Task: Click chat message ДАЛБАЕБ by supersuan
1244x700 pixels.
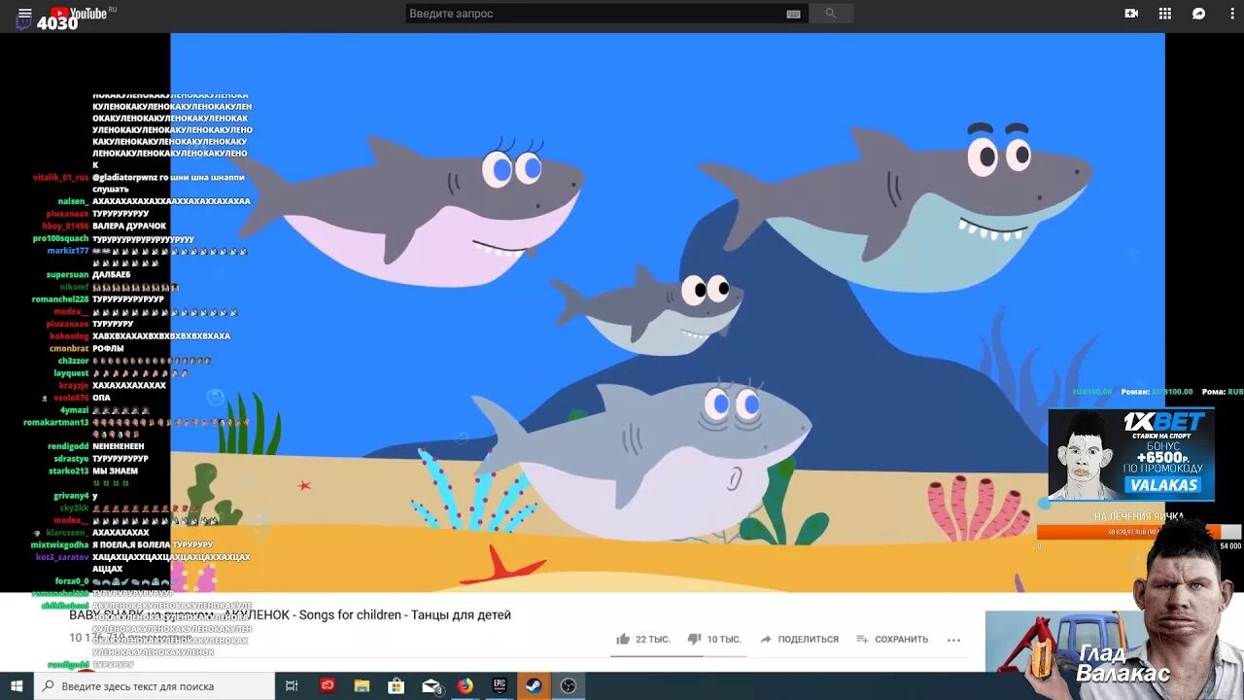Action: point(111,274)
